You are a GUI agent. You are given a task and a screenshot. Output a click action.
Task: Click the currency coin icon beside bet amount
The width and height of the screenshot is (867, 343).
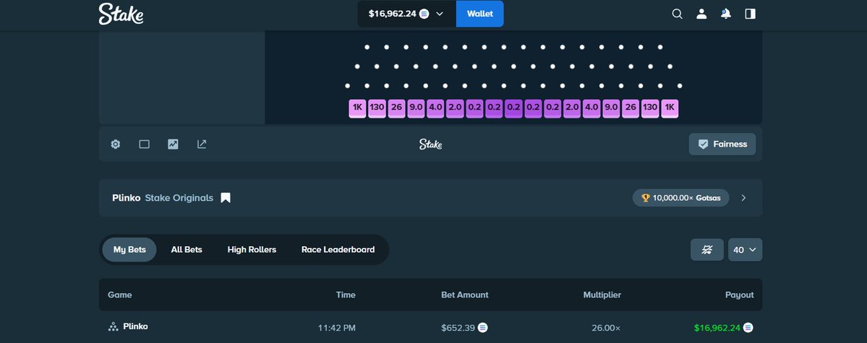point(483,328)
